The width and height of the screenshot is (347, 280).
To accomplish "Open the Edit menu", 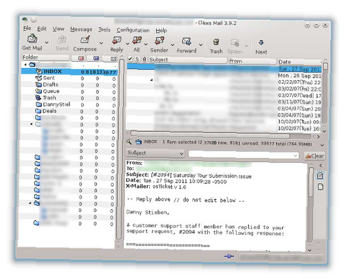I will point(42,29).
